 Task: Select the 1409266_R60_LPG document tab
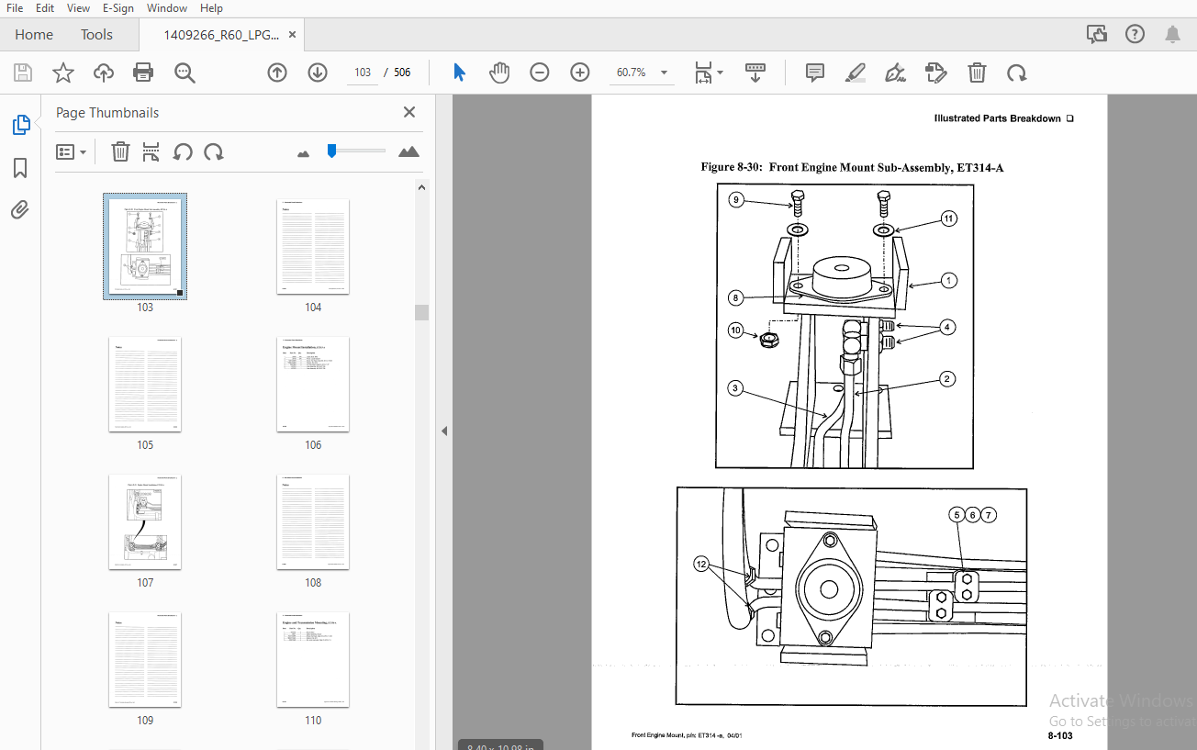(x=221, y=35)
